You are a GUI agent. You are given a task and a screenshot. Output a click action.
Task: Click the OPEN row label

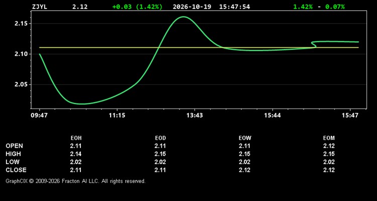tap(14, 146)
